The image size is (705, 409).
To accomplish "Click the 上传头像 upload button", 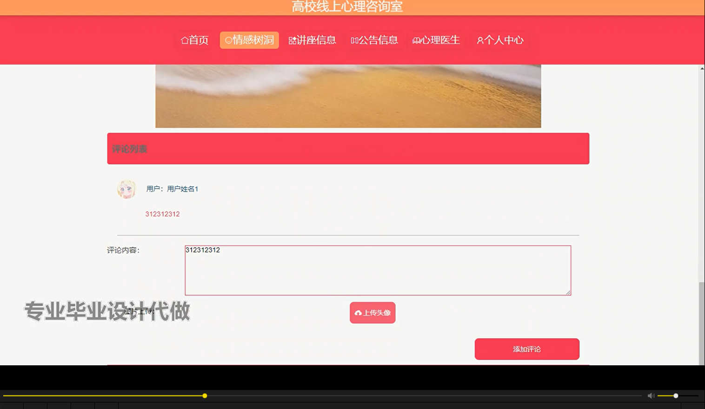I will coord(372,313).
